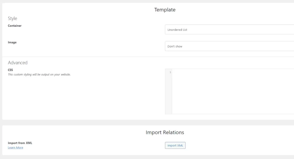Click the Container field label
The width and height of the screenshot is (294, 159).
(x=15, y=26)
